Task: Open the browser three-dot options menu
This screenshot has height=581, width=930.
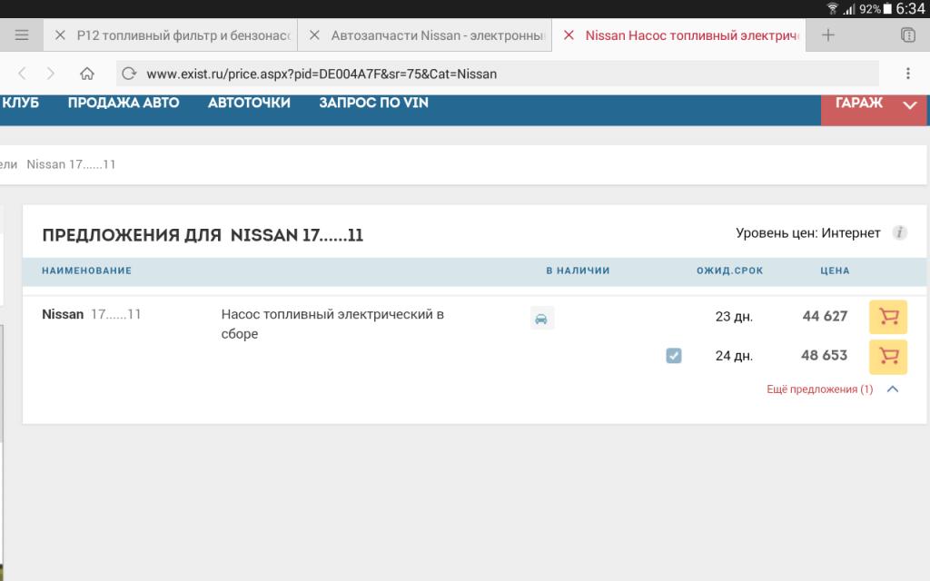Action: click(x=907, y=73)
